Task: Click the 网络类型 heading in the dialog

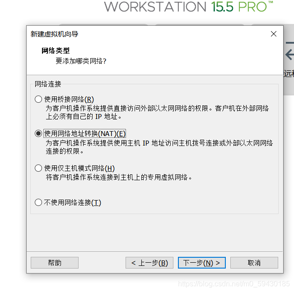Action: (56, 50)
